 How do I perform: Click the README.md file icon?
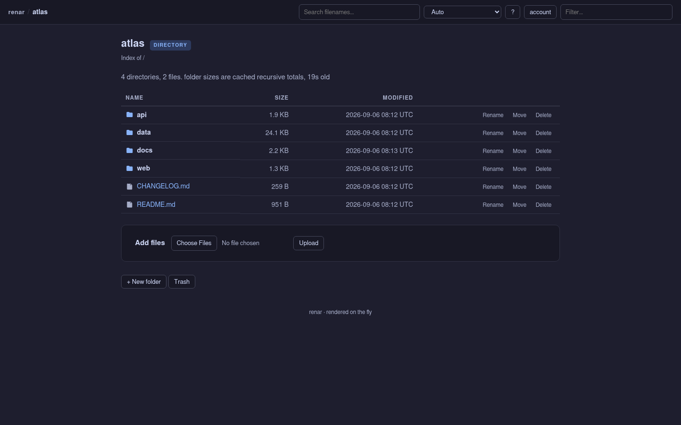tap(130, 204)
